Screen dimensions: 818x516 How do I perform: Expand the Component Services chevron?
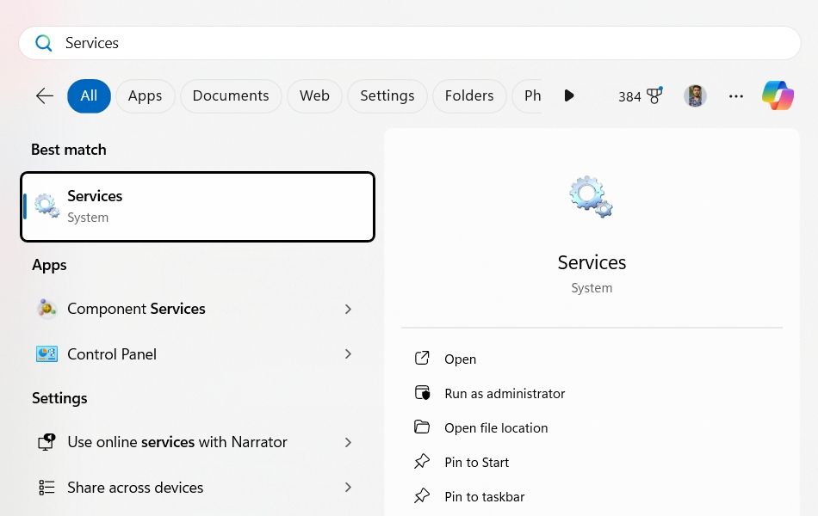click(x=348, y=309)
